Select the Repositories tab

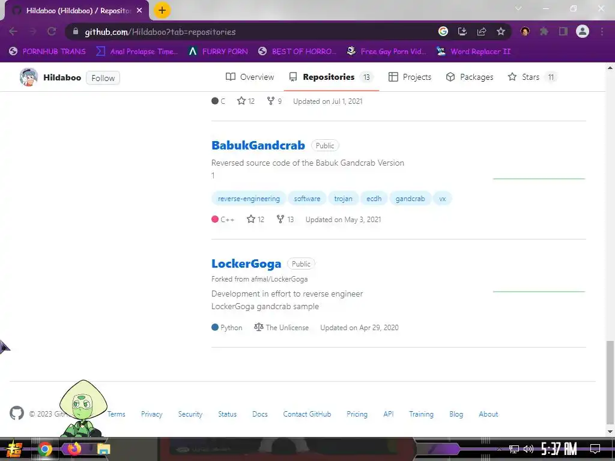coord(331,77)
